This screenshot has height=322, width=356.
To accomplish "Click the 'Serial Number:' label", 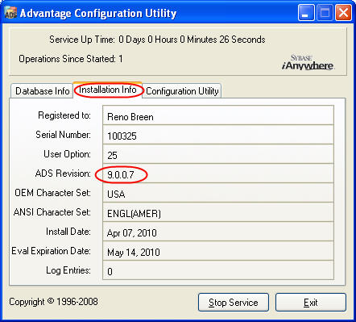I will [64, 135].
